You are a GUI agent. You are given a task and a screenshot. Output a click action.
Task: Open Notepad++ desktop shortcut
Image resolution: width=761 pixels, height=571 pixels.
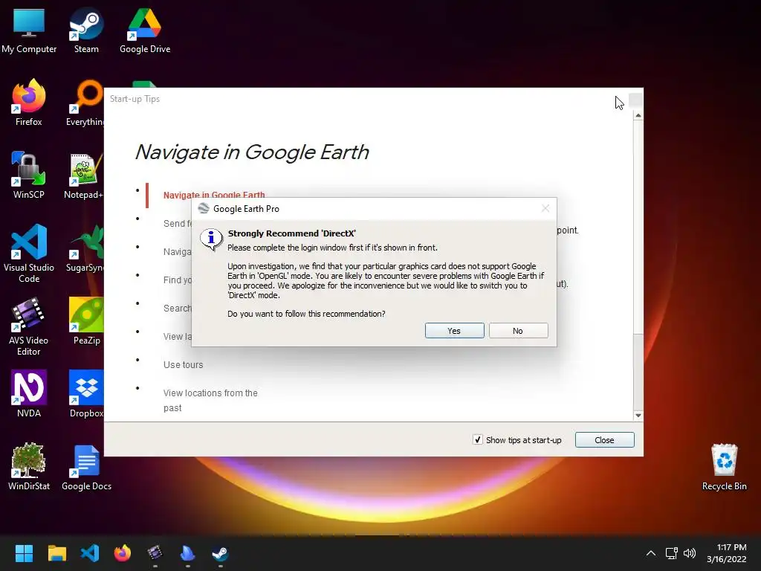(84, 175)
